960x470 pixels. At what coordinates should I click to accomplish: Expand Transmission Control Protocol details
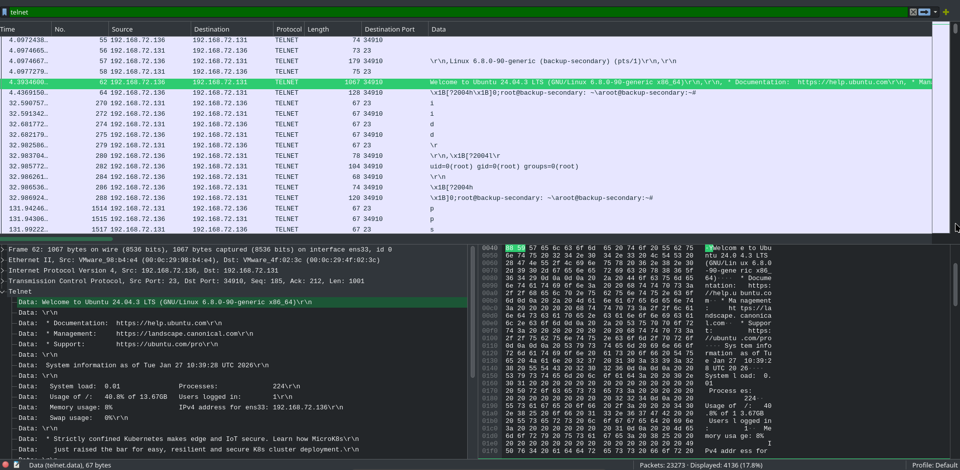pyautogui.click(x=4, y=281)
